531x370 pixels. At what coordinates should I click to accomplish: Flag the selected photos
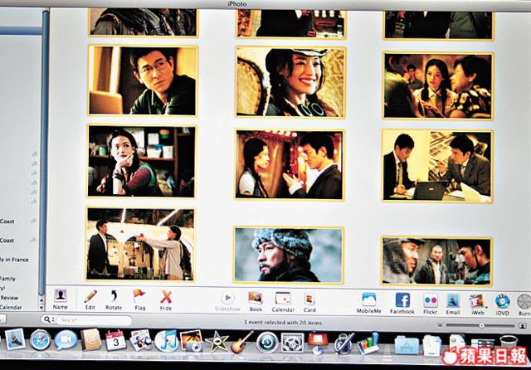point(139,300)
